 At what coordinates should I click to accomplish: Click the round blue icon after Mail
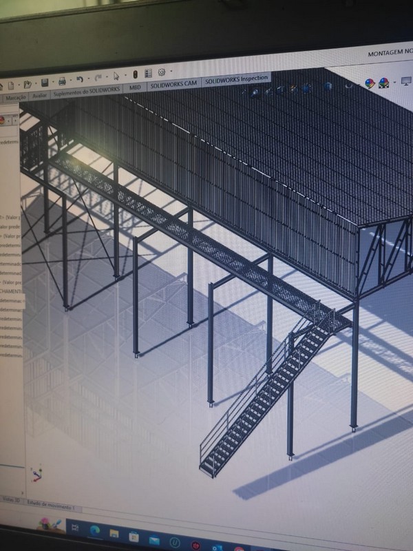pos(175,543)
